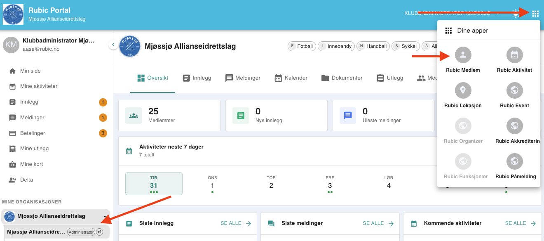
Task: Select the Innebandy chip
Action: tap(336, 46)
